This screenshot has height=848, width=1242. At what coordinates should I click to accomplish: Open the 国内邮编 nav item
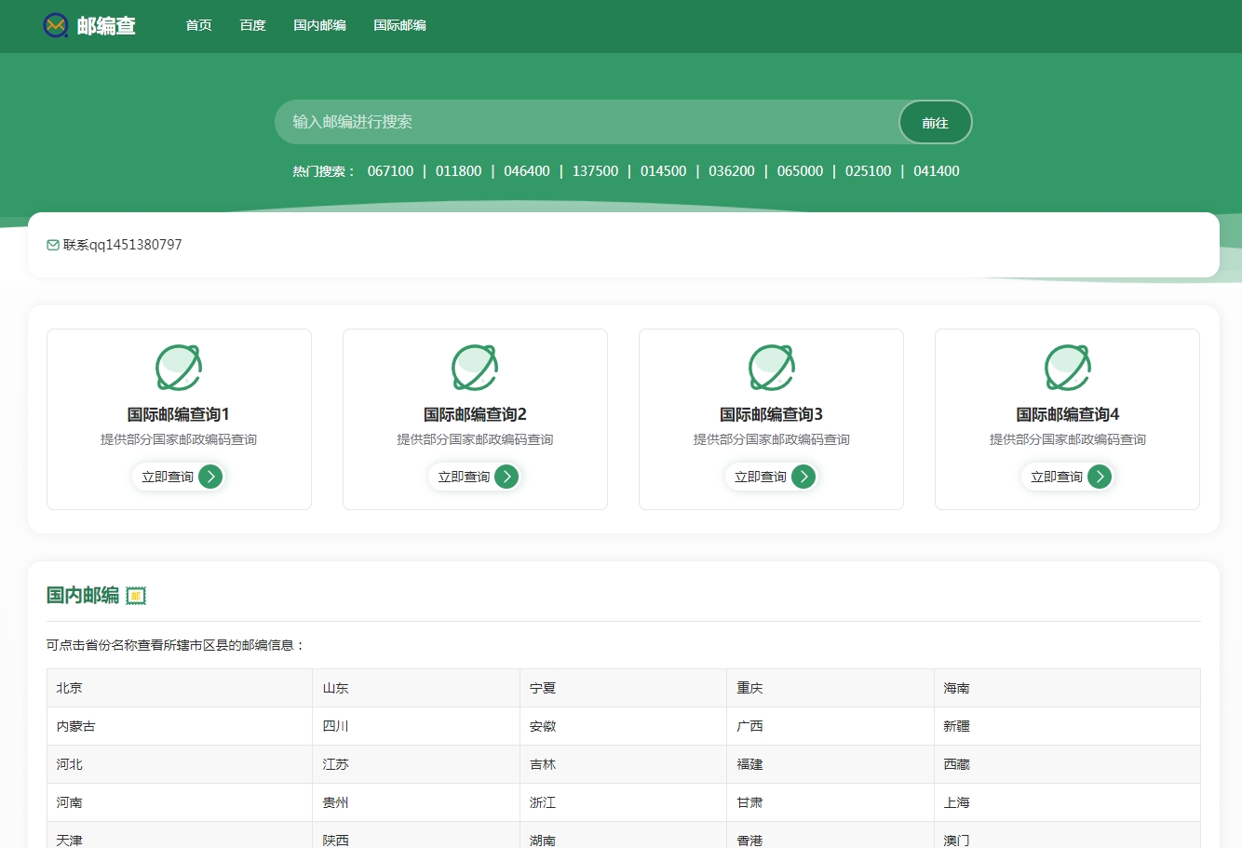point(320,25)
